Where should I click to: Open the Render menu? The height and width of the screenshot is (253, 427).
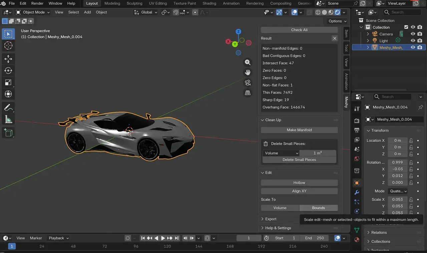point(37,3)
